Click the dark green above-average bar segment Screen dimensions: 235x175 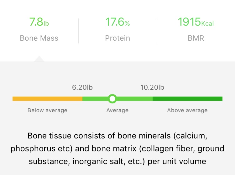[x=187, y=99]
